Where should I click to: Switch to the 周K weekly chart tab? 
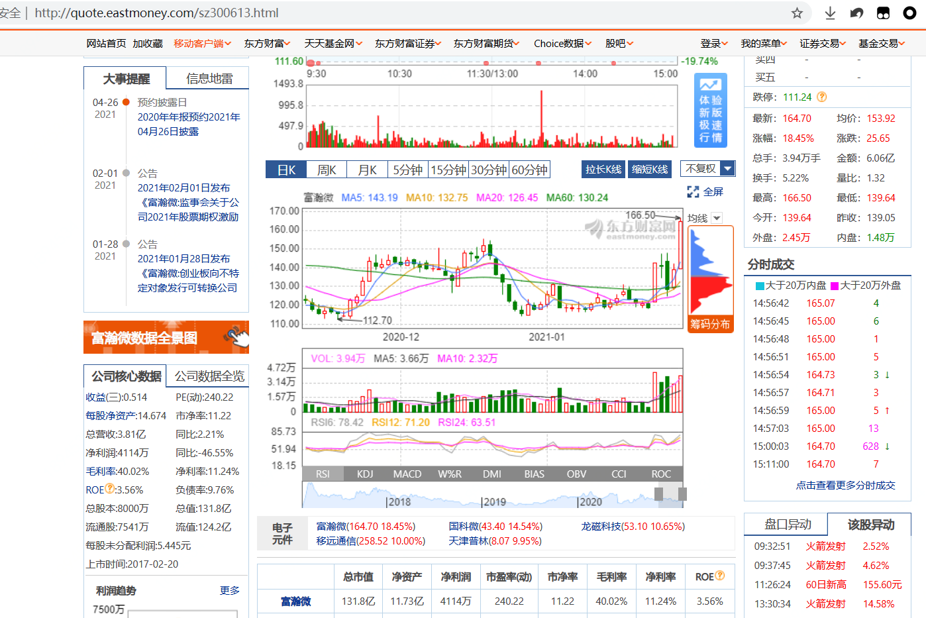click(327, 170)
